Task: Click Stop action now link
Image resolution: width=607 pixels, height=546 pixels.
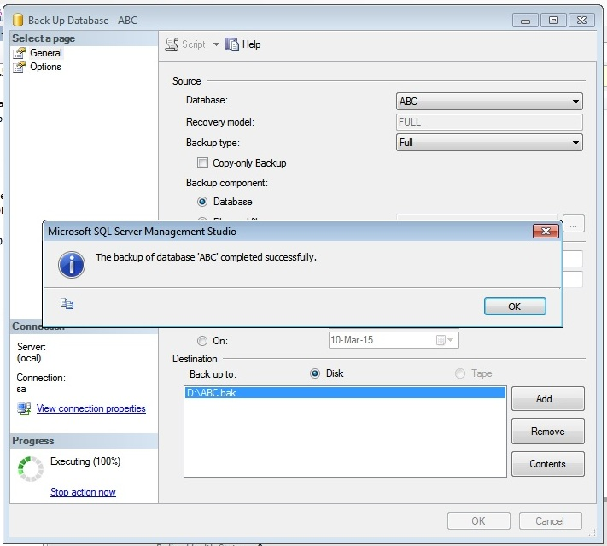Action: click(83, 492)
